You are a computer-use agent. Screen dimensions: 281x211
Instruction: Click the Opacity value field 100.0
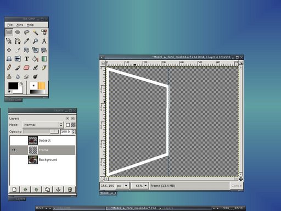[x=66, y=131]
